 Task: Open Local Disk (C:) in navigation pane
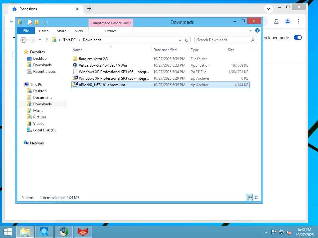coord(45,130)
